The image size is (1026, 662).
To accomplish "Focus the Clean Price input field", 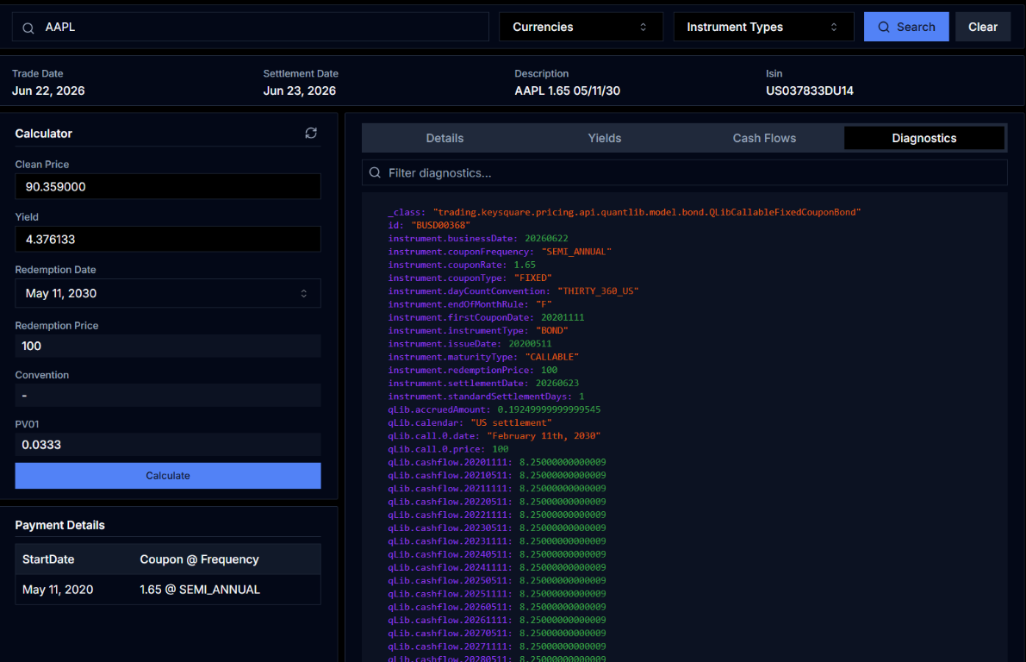I will tap(168, 186).
